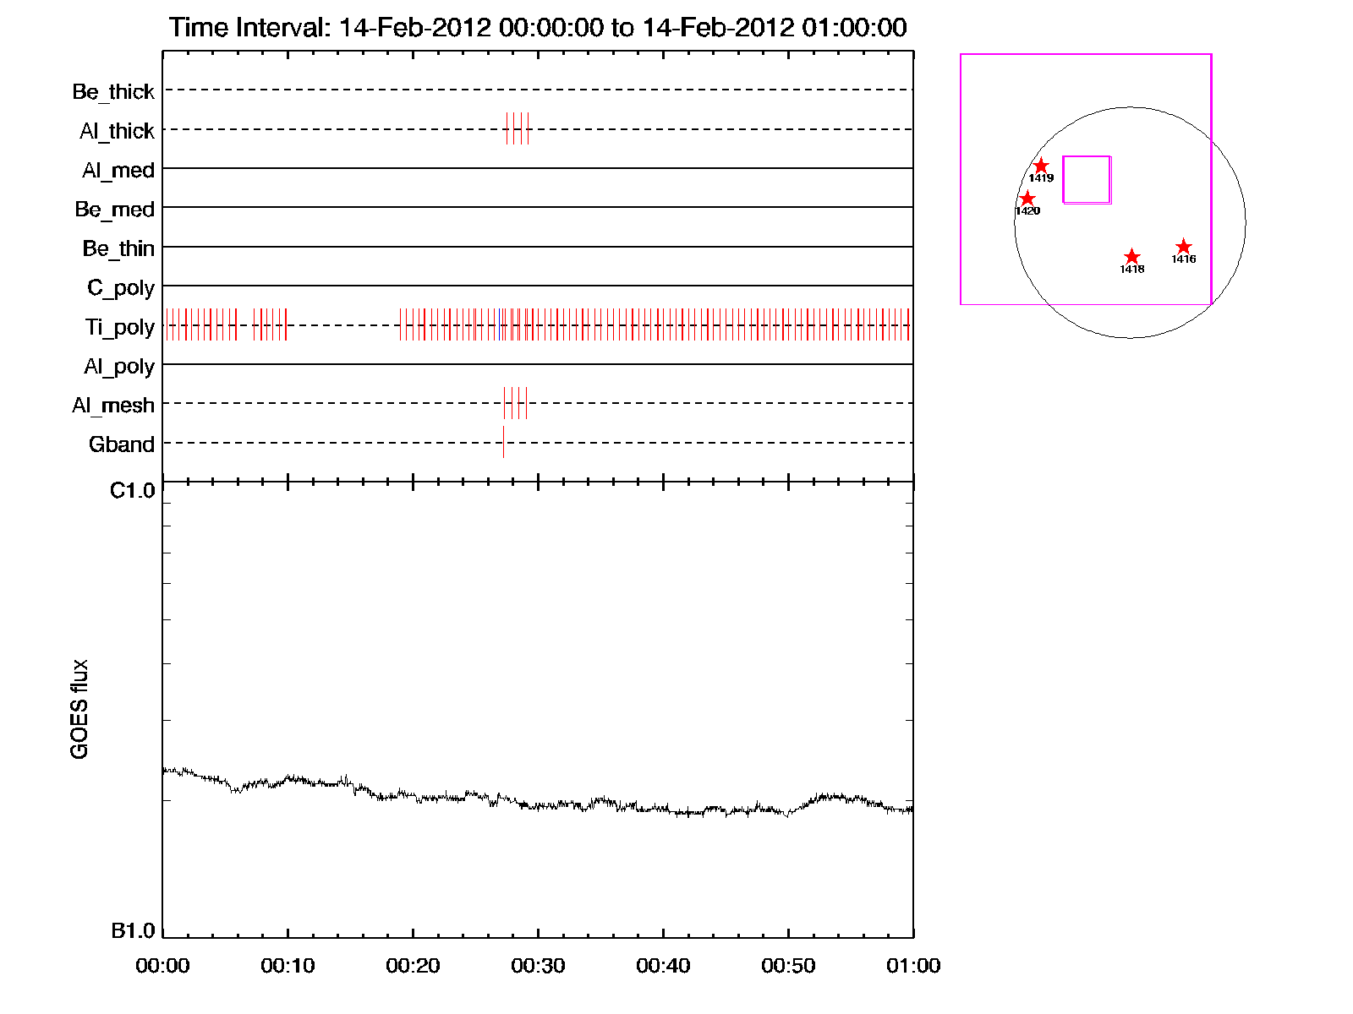
Task: Select the Ti_poly filter label
Action: click(119, 327)
